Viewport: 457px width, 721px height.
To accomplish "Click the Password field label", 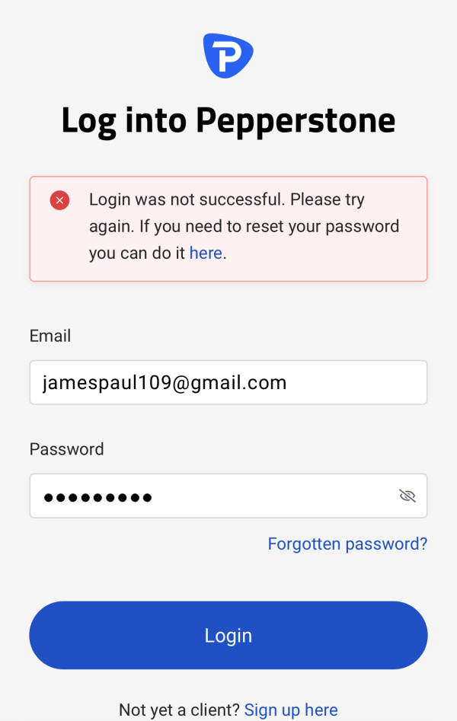I will (x=67, y=448).
